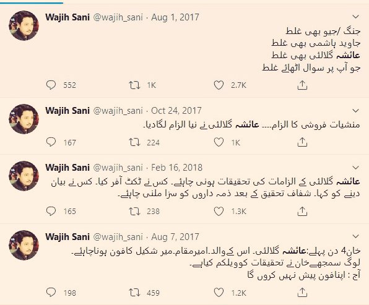
Task: Like the Oct 24, 2017 tweet
Action: tap(219, 142)
